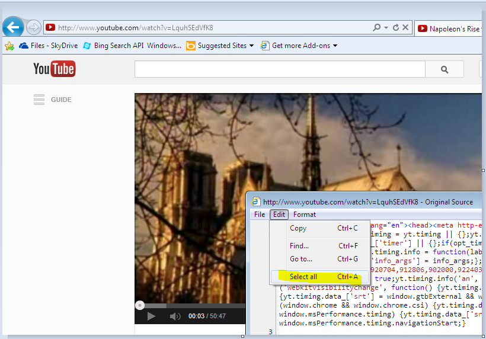Viewport: 486px width, 339px height.
Task: Choose Find... from the Edit menu
Action: coord(320,246)
